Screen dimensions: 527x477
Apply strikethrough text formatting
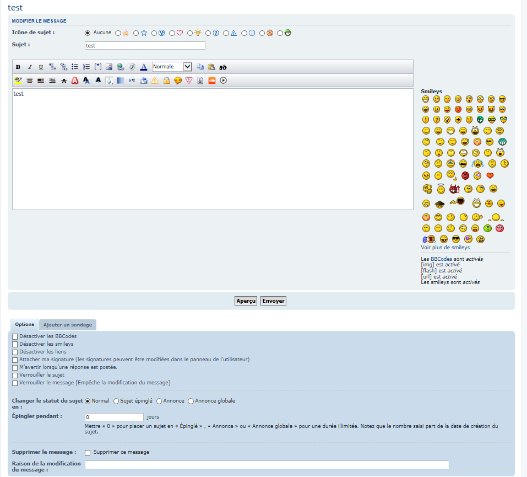(64, 81)
